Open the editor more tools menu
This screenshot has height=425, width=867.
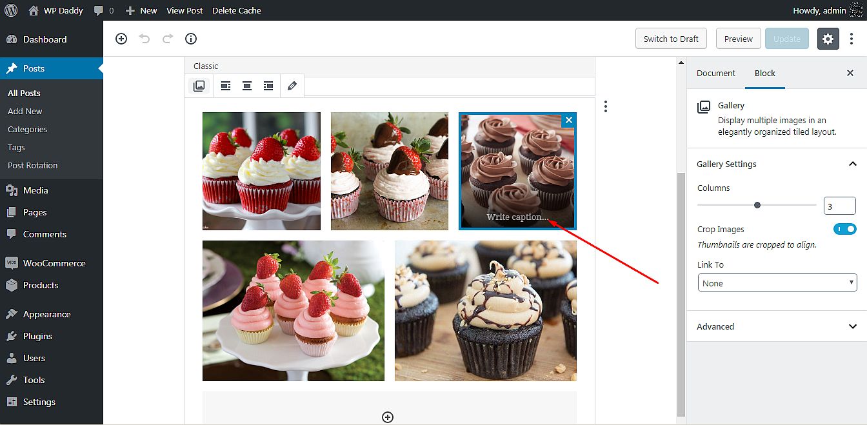pos(852,39)
